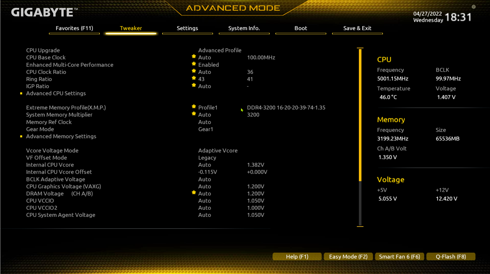Set CPU Graphics Voltage (VAXG) Auto value

tap(205, 186)
